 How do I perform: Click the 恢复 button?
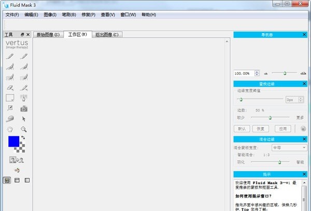click(261, 129)
